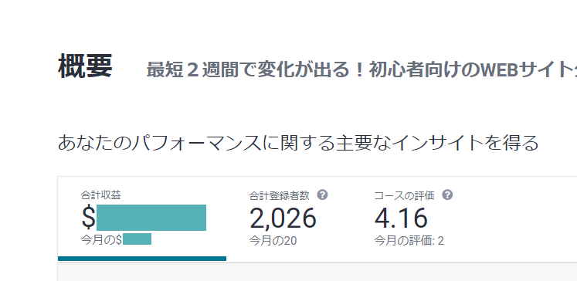Click the あなたのパフォーマンスに関する subtitle text
The height and width of the screenshot is (281, 577).
click(x=298, y=143)
